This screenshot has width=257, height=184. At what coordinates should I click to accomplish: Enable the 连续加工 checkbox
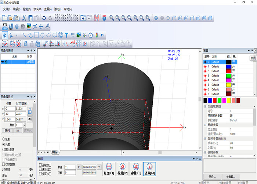coord(40,164)
